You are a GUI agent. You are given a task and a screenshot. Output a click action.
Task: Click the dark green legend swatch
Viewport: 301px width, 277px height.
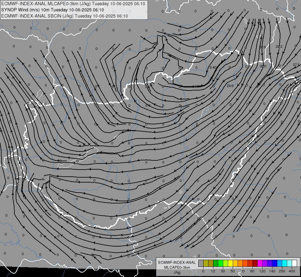[216, 263]
